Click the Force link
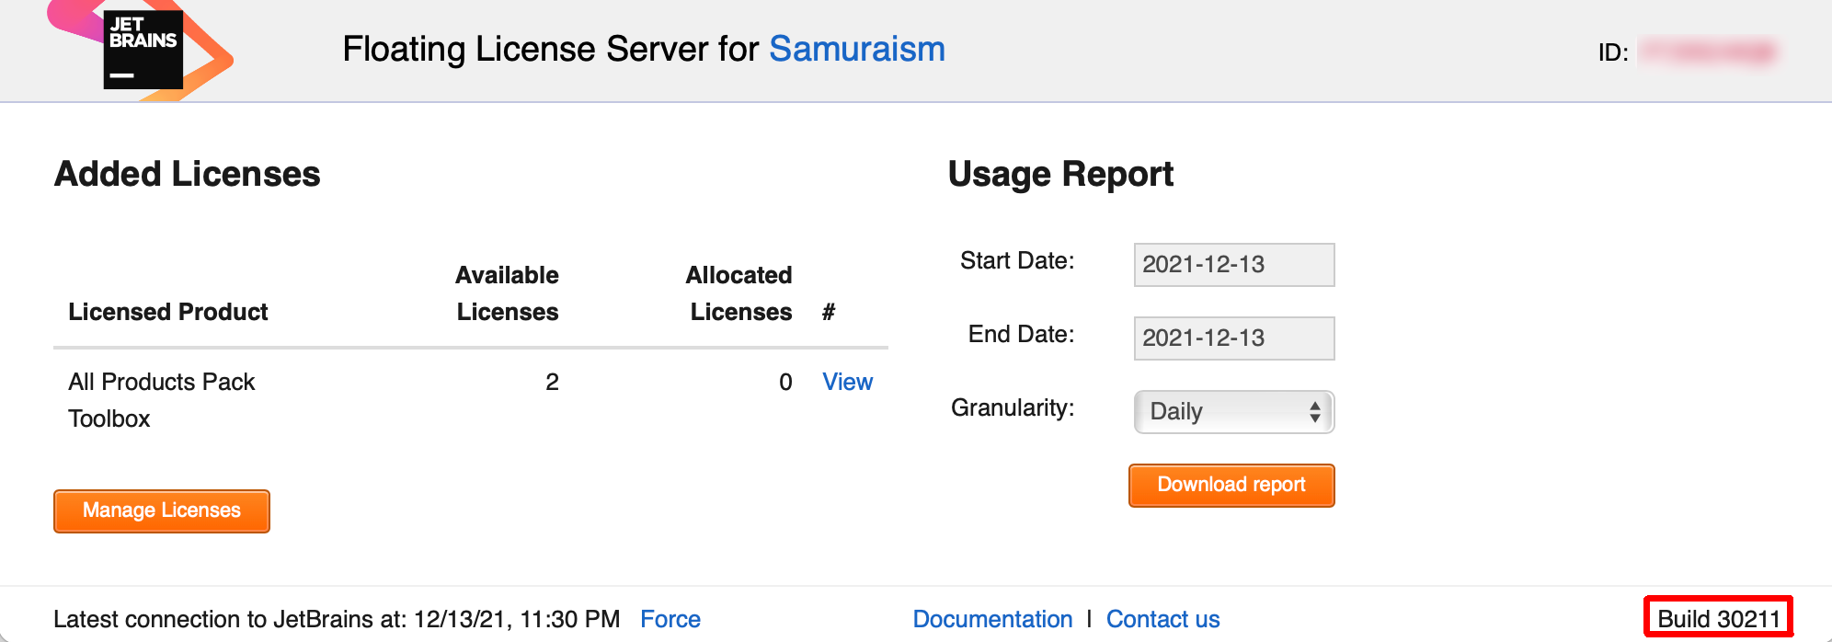Image resolution: width=1832 pixels, height=642 pixels. coord(670,619)
